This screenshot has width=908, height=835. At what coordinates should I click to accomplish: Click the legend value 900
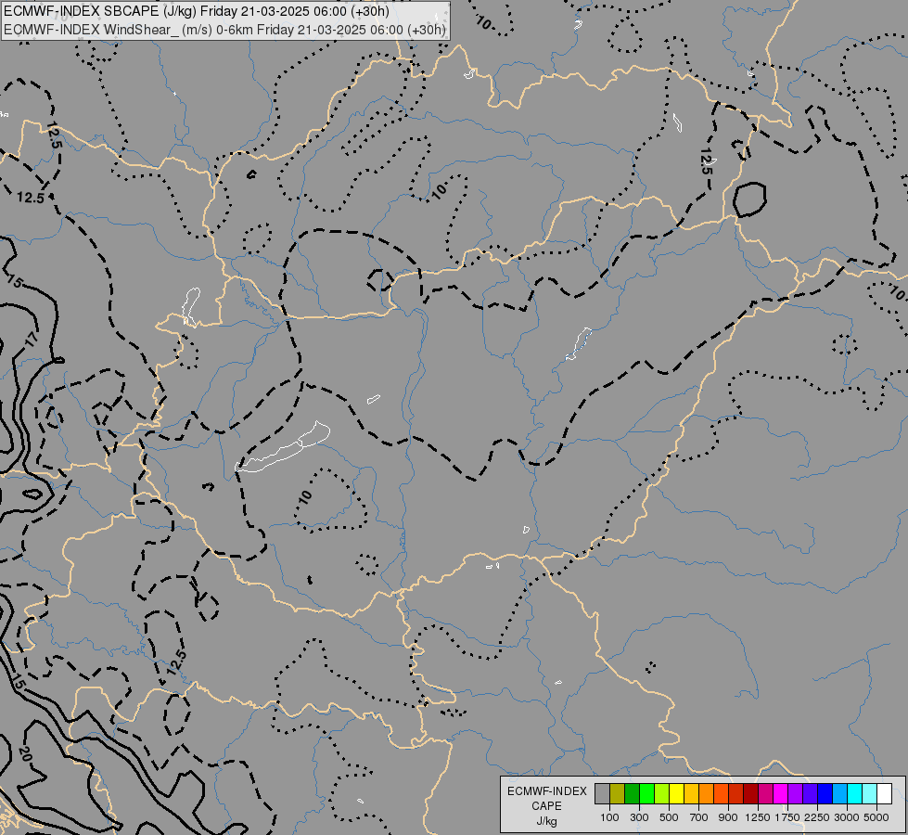click(x=728, y=817)
